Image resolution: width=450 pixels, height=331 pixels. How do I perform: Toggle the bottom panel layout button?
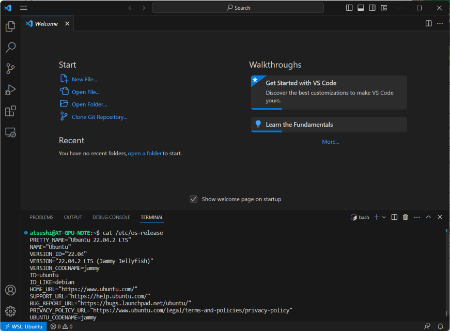point(361,8)
